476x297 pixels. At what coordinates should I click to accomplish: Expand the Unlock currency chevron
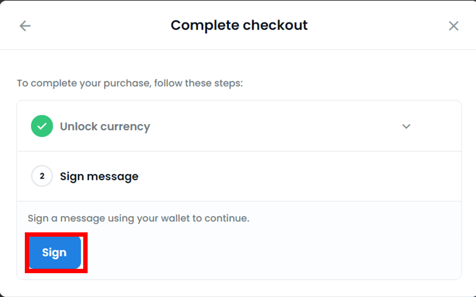tap(406, 126)
